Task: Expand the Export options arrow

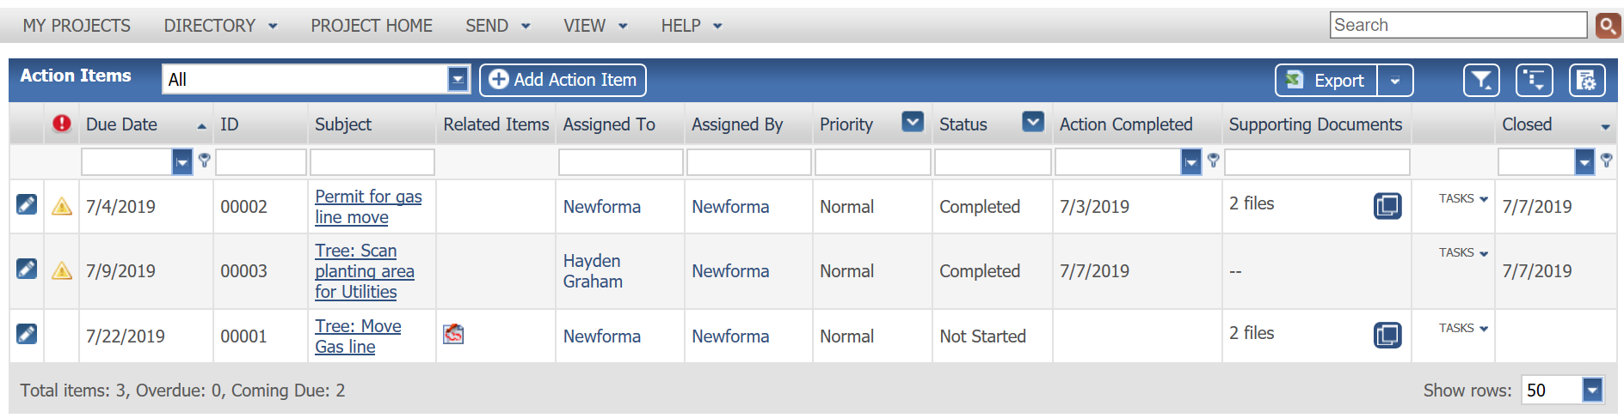Action: click(1395, 81)
